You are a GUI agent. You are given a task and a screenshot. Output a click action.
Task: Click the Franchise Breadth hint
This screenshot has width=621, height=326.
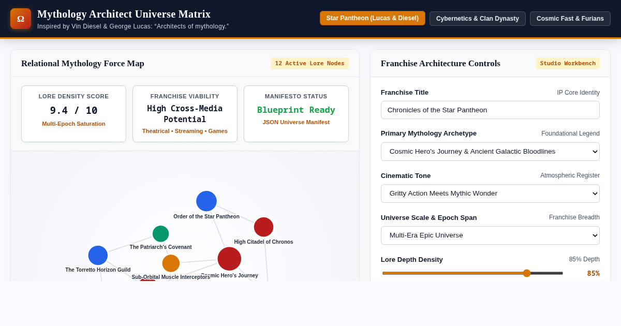click(574, 217)
